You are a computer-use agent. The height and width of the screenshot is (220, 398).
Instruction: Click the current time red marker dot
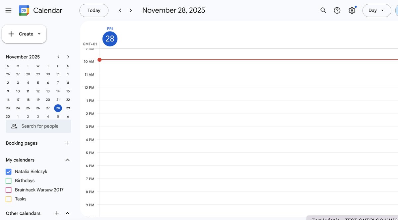[x=99, y=60]
